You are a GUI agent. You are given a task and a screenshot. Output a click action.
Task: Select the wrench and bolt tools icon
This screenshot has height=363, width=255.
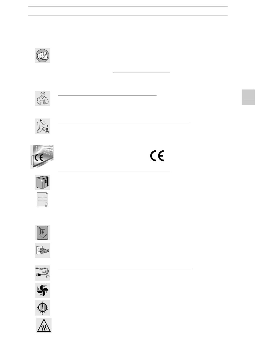pyautogui.click(x=42, y=126)
